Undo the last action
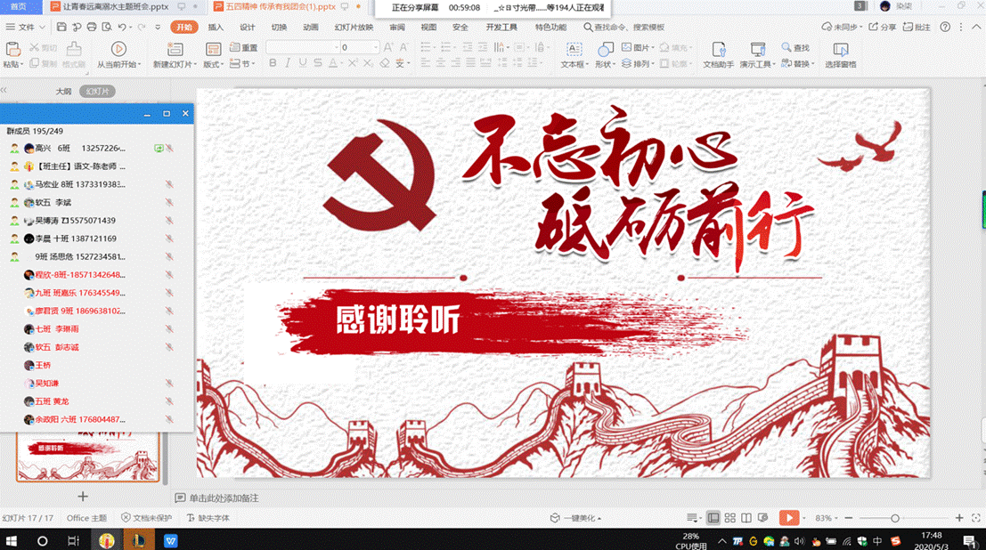 [122, 27]
